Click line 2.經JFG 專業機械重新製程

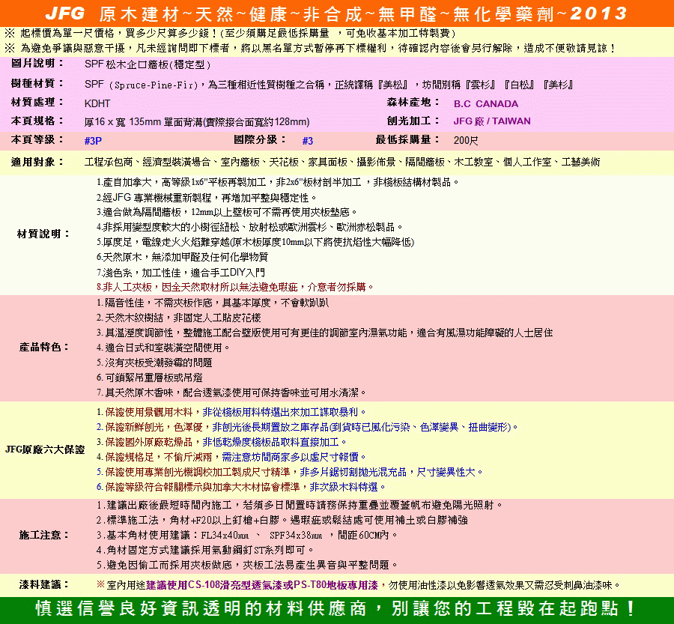pos(207,198)
